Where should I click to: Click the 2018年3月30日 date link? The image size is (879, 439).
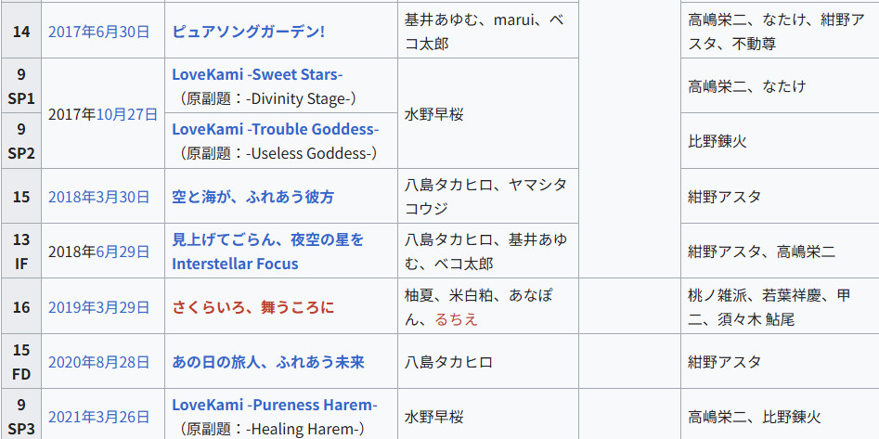click(98, 197)
